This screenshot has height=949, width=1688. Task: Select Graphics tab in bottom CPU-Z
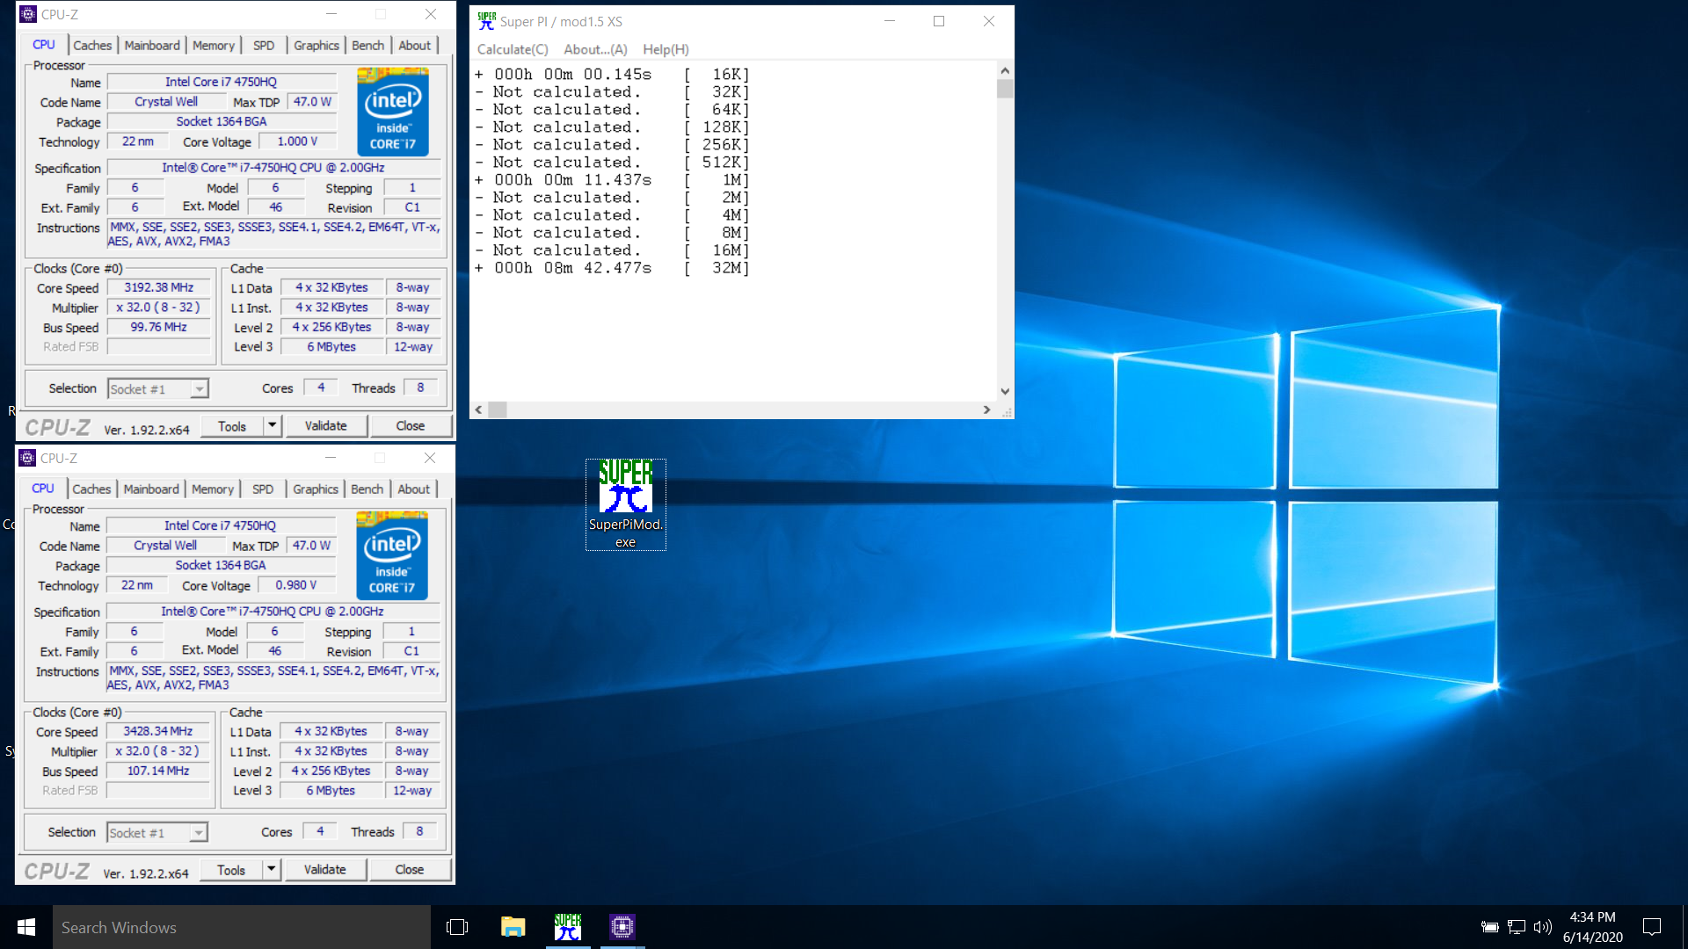coord(316,489)
